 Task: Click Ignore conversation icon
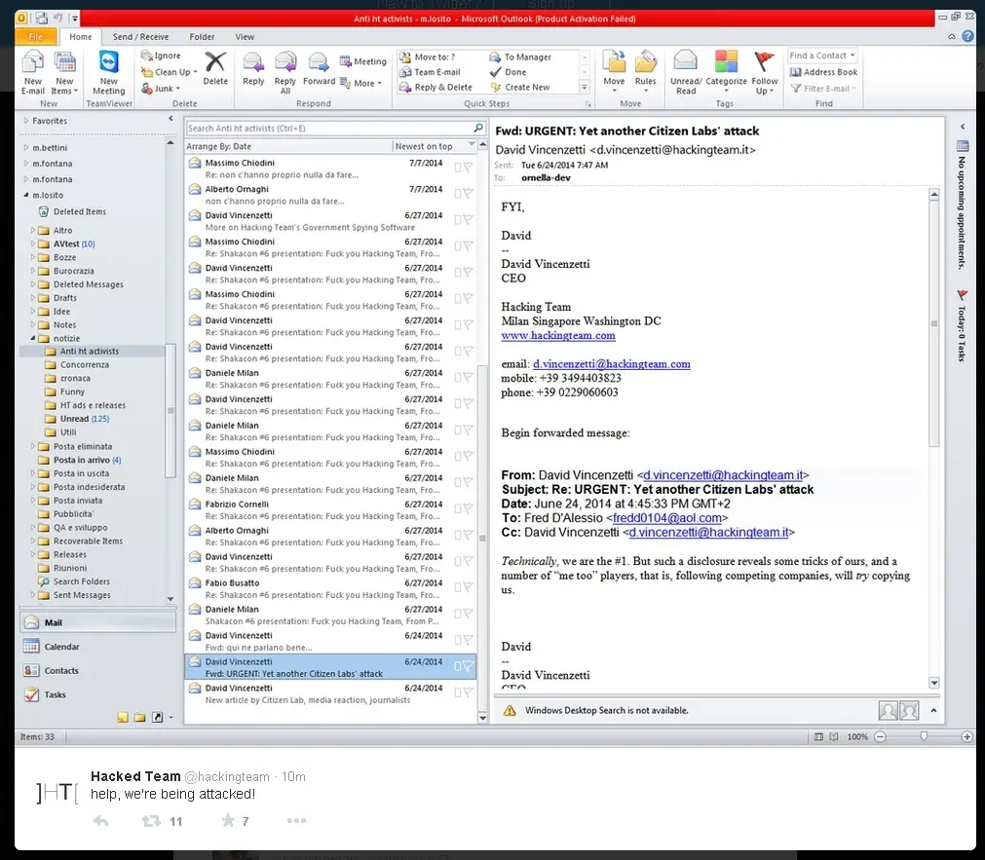tap(146, 56)
